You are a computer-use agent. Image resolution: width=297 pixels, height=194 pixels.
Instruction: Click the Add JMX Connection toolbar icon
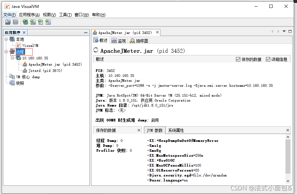point(33,22)
